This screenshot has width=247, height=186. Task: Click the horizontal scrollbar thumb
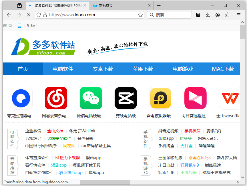pos(105,182)
